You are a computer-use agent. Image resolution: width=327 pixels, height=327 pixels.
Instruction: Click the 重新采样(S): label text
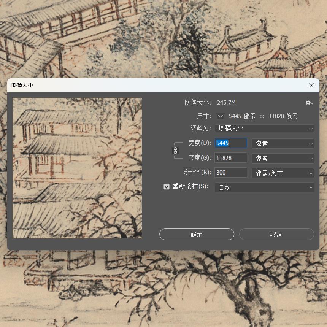click(190, 186)
